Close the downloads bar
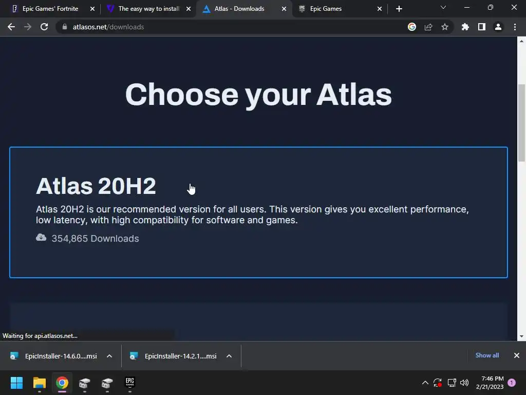 [517, 355]
